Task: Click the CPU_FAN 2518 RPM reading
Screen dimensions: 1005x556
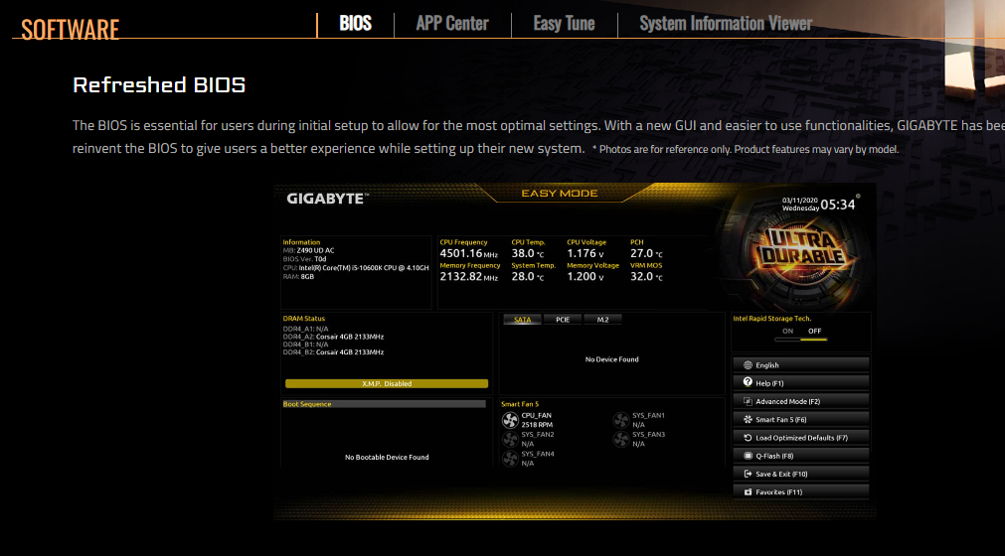Action: 537,425
